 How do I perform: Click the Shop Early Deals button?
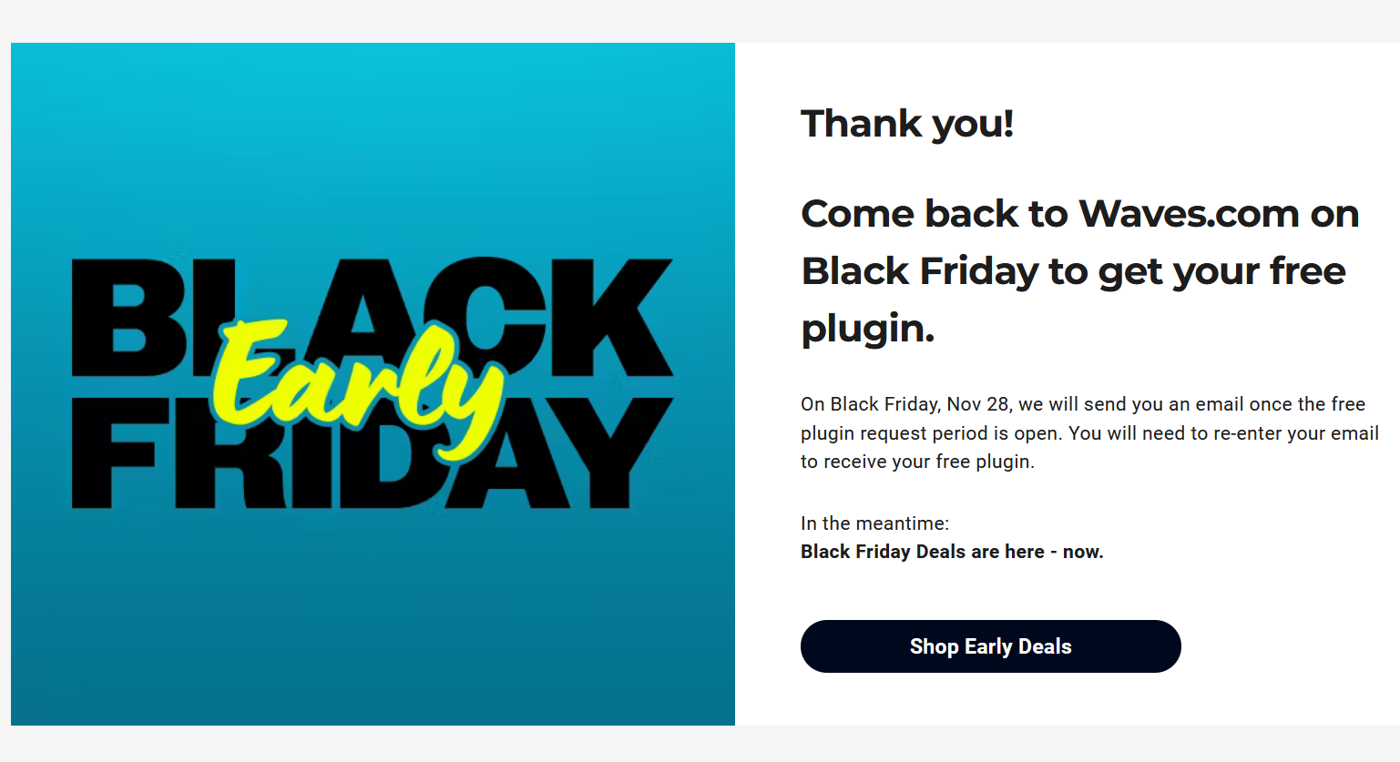click(990, 646)
